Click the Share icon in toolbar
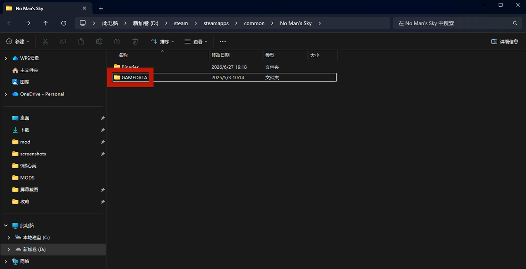Image resolution: width=526 pixels, height=269 pixels. (x=117, y=41)
